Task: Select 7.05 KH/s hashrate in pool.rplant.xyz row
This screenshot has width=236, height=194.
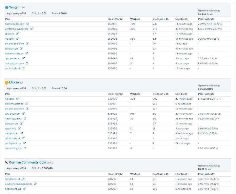Action: 208,189
